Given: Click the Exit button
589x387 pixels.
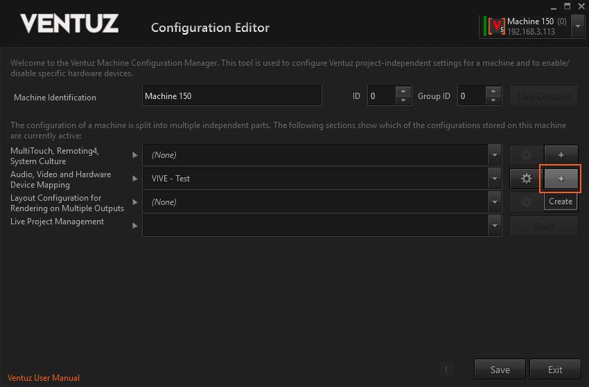Looking at the screenshot, I should coord(555,370).
